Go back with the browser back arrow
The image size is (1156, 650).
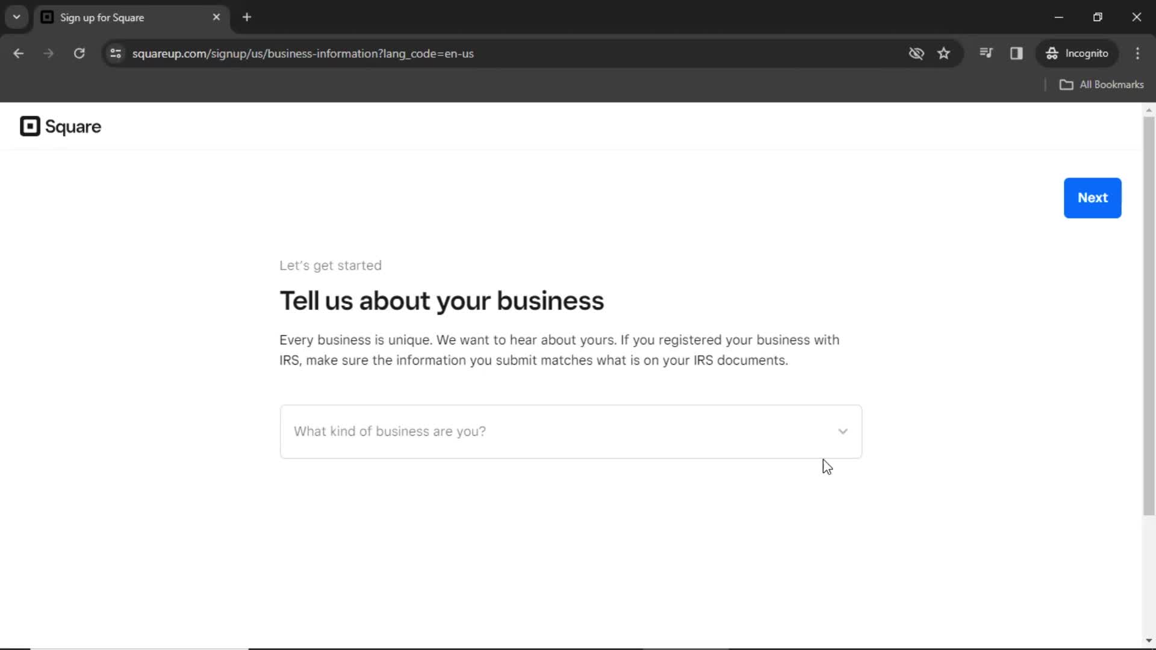[19, 54]
